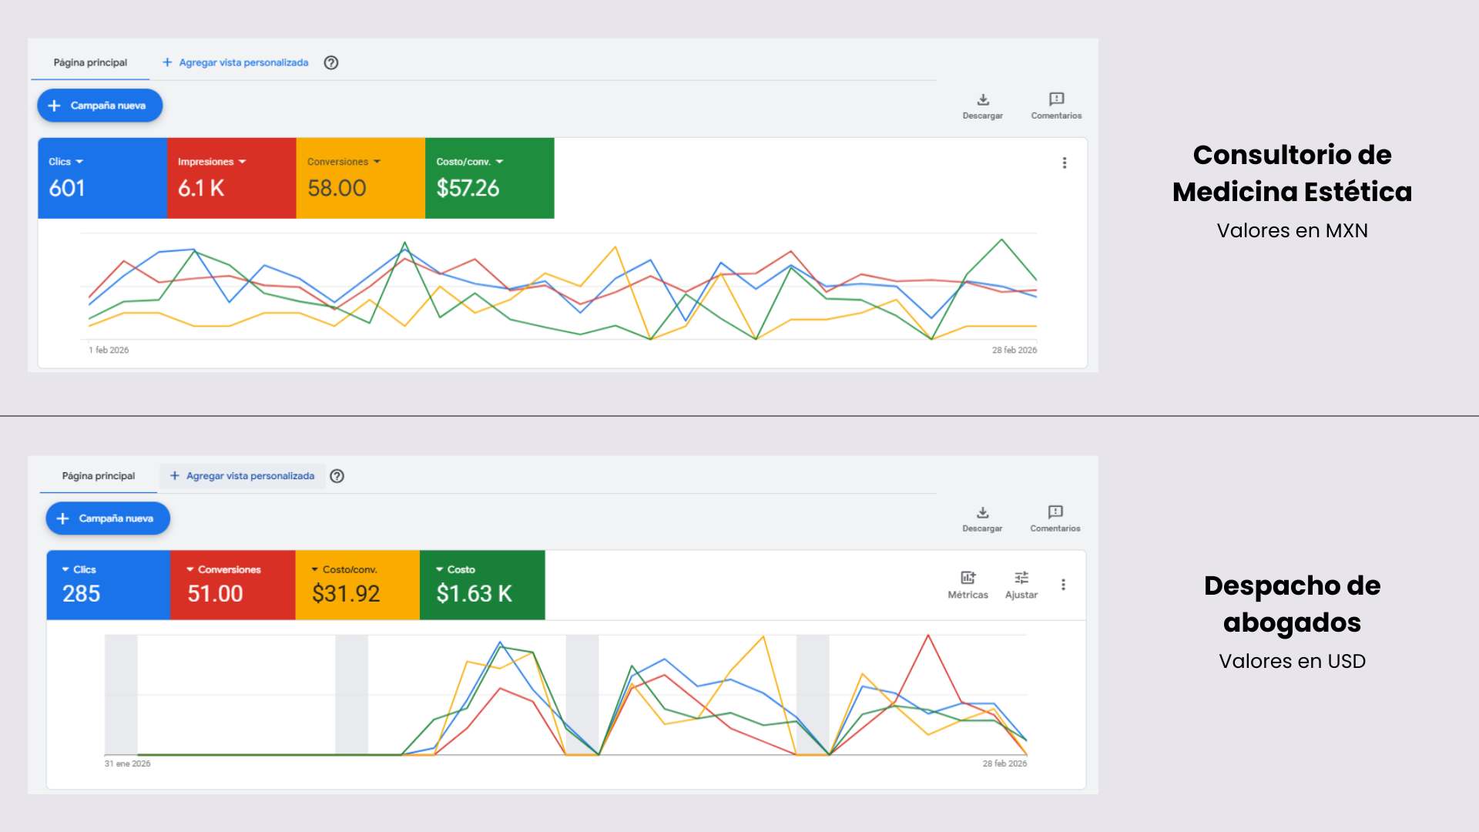This screenshot has height=832, width=1479.
Task: Open the Métricas chart icon
Action: (968, 578)
